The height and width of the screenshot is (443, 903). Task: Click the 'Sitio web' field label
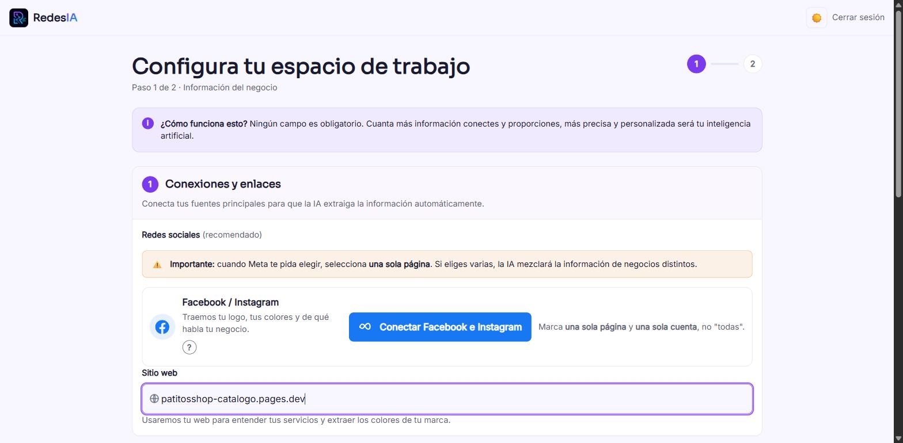click(160, 373)
